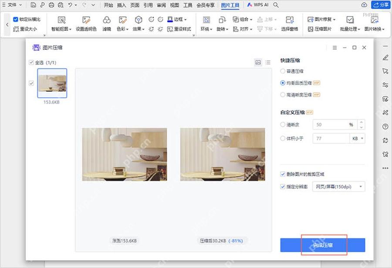Switch to the 页面 page tab
The image size is (392, 268).
click(135, 5)
